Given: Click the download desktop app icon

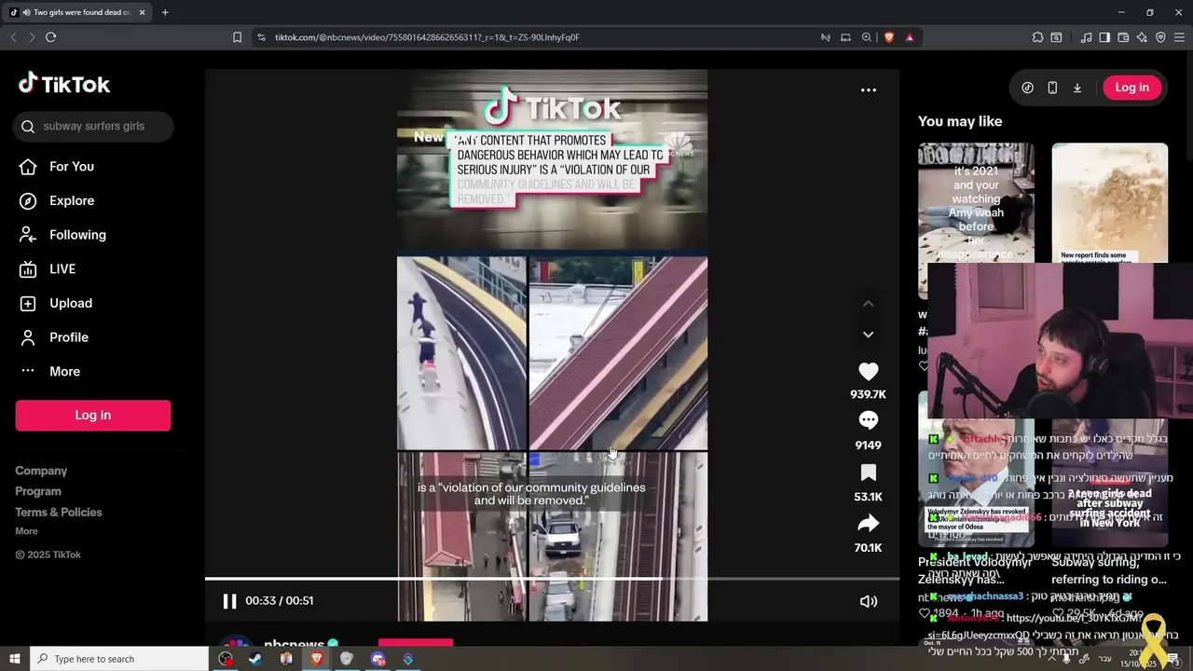Looking at the screenshot, I should click(1077, 88).
